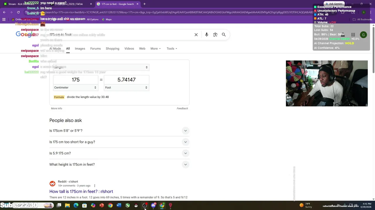Close the Google Search tab
The height and width of the screenshot is (210, 375).
pyautogui.click(x=138, y=4)
